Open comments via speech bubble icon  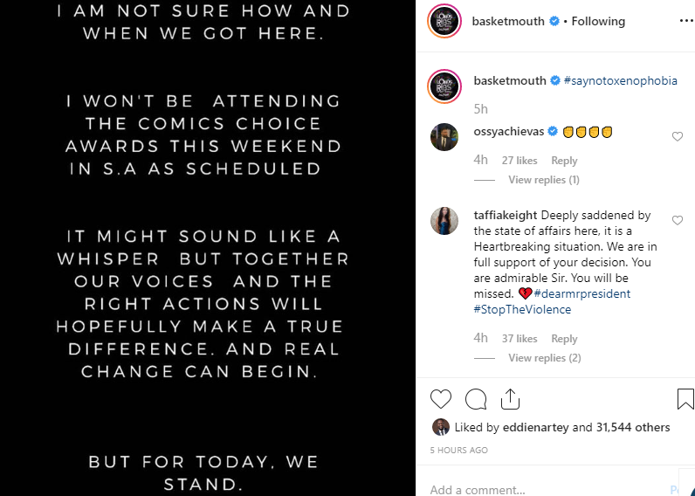point(476,399)
